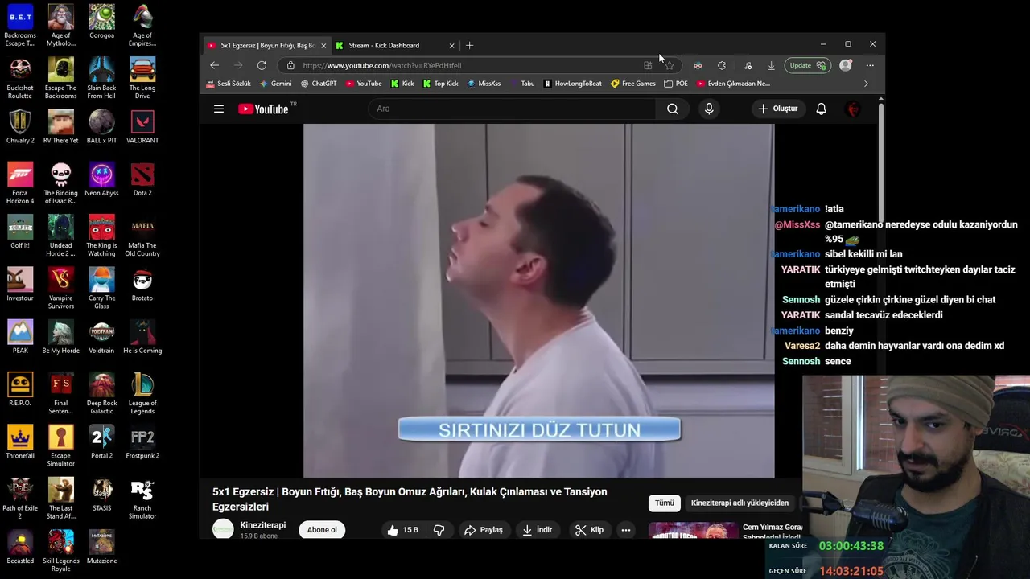Open the PEAK desktop icon
The image size is (1030, 579).
tap(20, 338)
